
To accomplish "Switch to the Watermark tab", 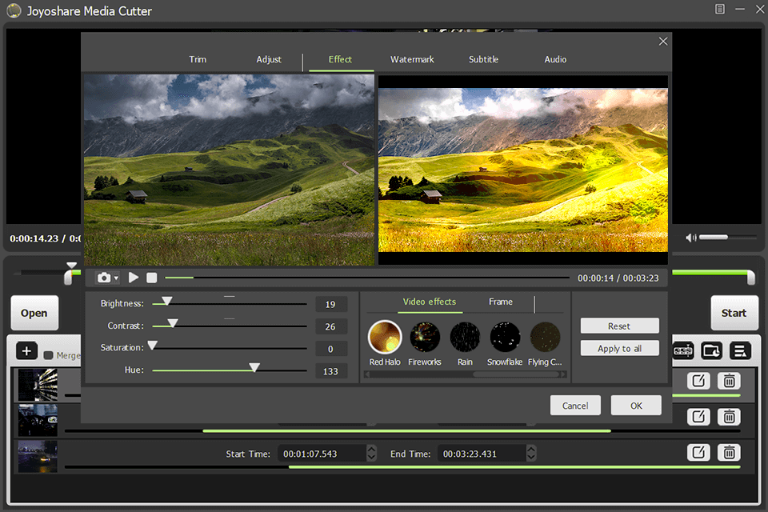I will click(x=412, y=59).
